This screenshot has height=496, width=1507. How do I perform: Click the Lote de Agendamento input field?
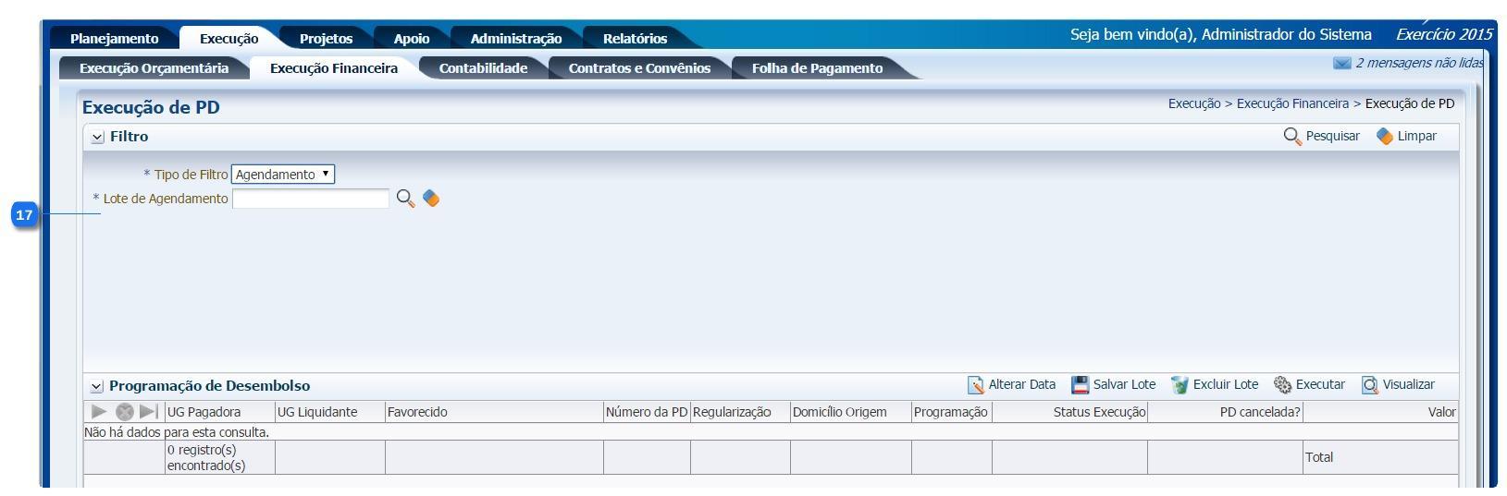tap(311, 199)
